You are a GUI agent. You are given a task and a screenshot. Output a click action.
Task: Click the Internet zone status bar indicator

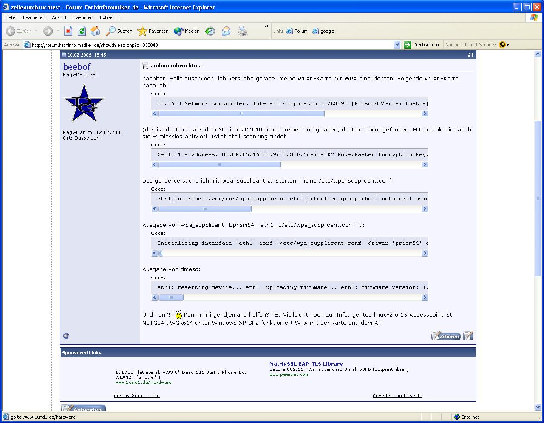[x=466, y=417]
